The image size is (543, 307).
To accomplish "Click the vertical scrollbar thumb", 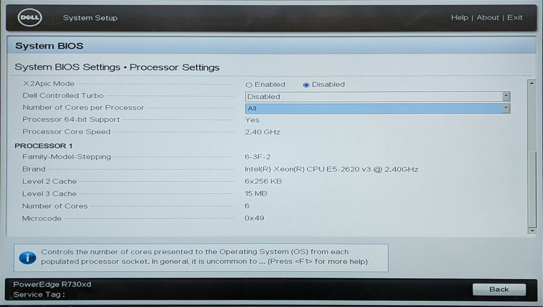I will click(x=532, y=189).
